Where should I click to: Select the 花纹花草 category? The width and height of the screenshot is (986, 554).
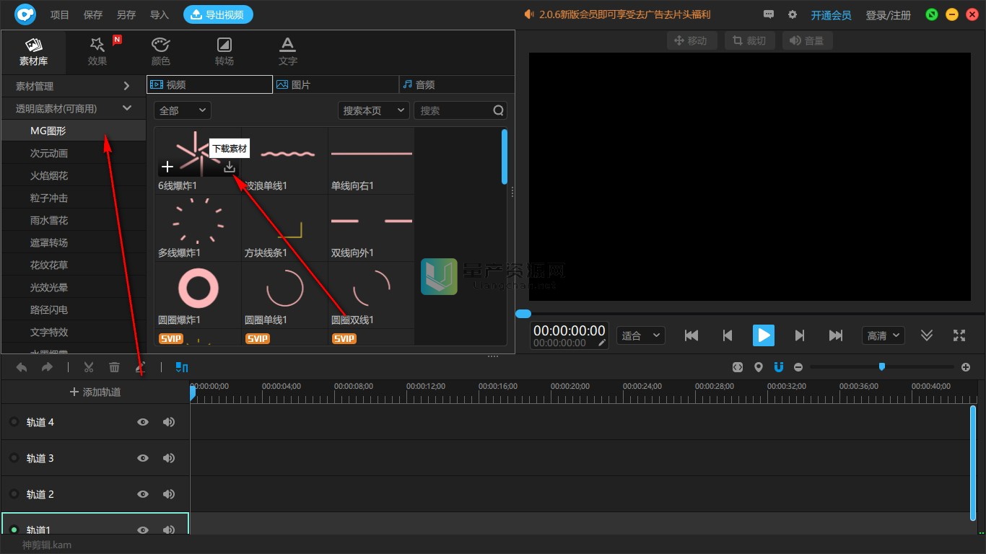tap(74, 265)
